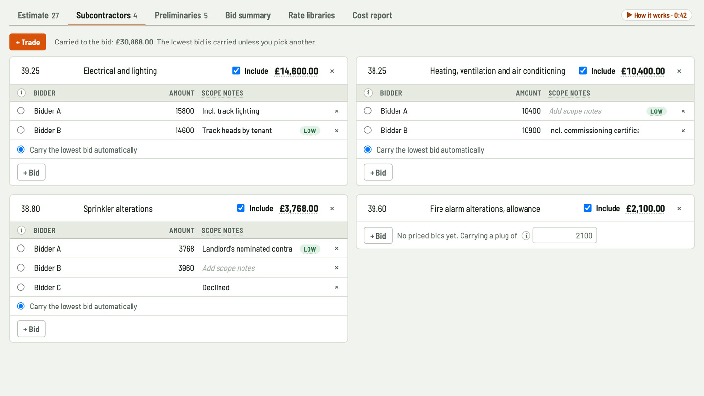Click the £14,600.00 Electrical carried total
Image resolution: width=704 pixels, height=396 pixels.
pos(296,71)
